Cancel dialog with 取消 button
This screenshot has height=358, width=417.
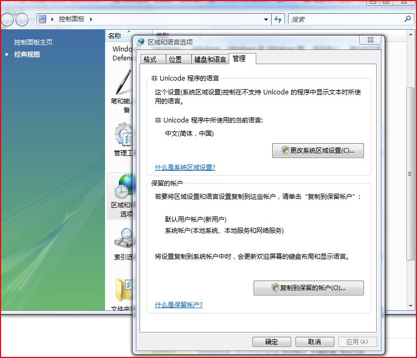click(x=315, y=342)
